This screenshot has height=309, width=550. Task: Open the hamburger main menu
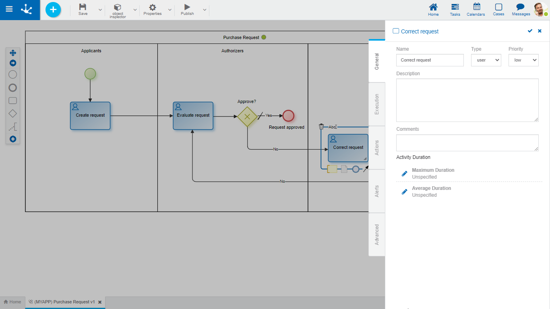(x=9, y=9)
